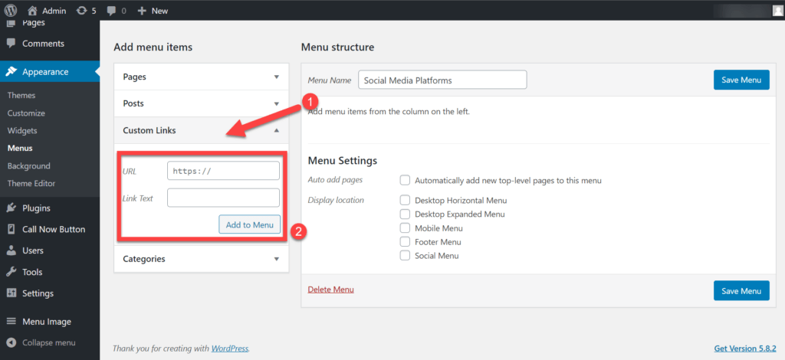Click the Custom Links section title
This screenshot has width=785, height=360.
tap(149, 130)
